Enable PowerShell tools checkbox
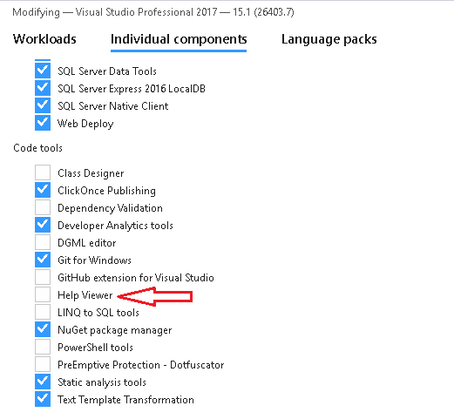454x419 pixels. coord(43,347)
